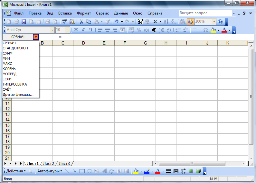Screen dimensions: 256x183
Task: Click the Введите вопрос help field
Action: point(205,13)
